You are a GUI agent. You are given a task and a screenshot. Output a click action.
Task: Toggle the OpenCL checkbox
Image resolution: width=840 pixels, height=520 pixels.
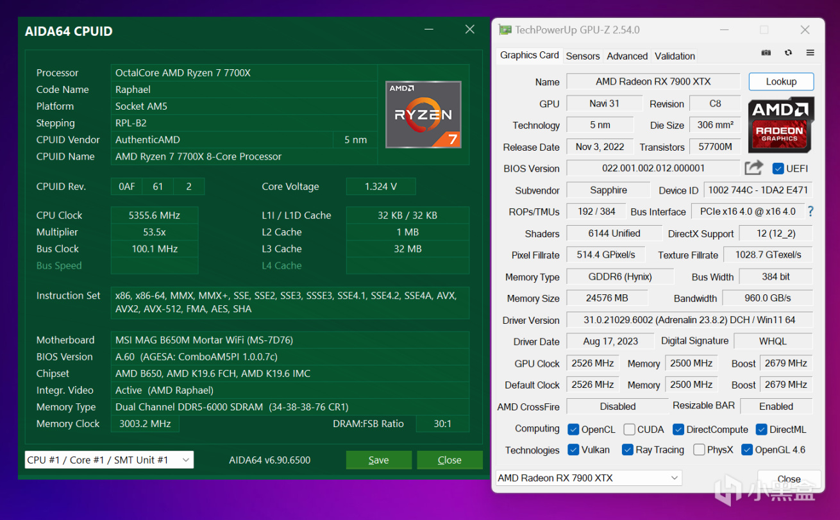tap(573, 429)
